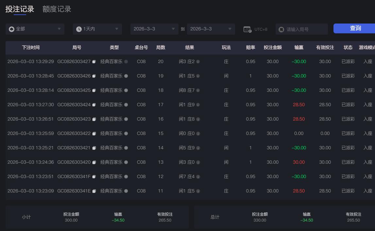
Task: Open result details for round 15 闲0 庄0
Action: 198,133
